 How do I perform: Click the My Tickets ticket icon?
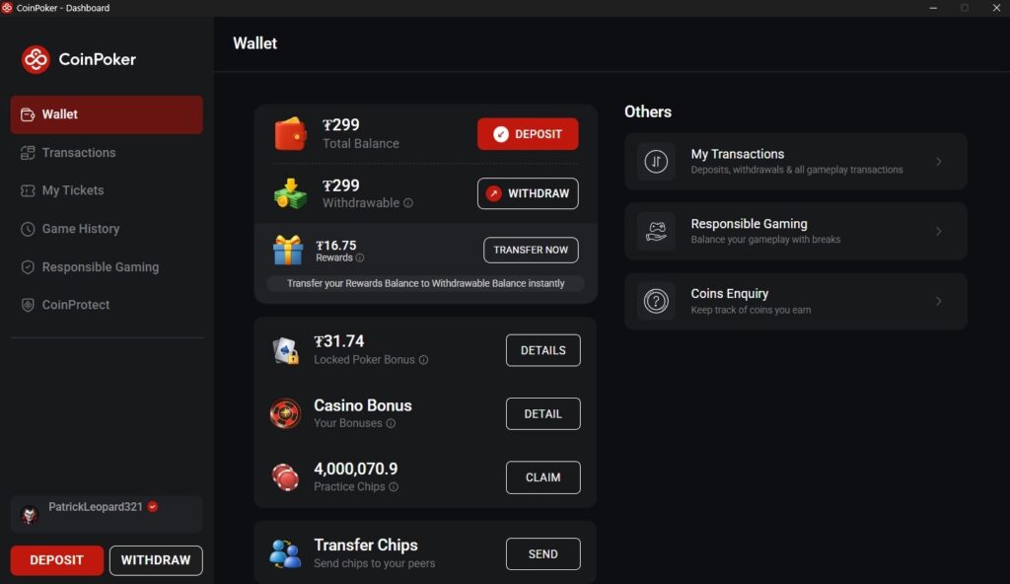pos(27,190)
